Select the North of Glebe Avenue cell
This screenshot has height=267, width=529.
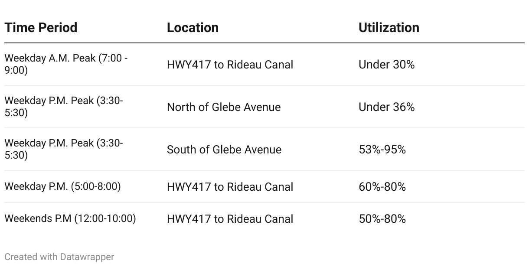224,107
